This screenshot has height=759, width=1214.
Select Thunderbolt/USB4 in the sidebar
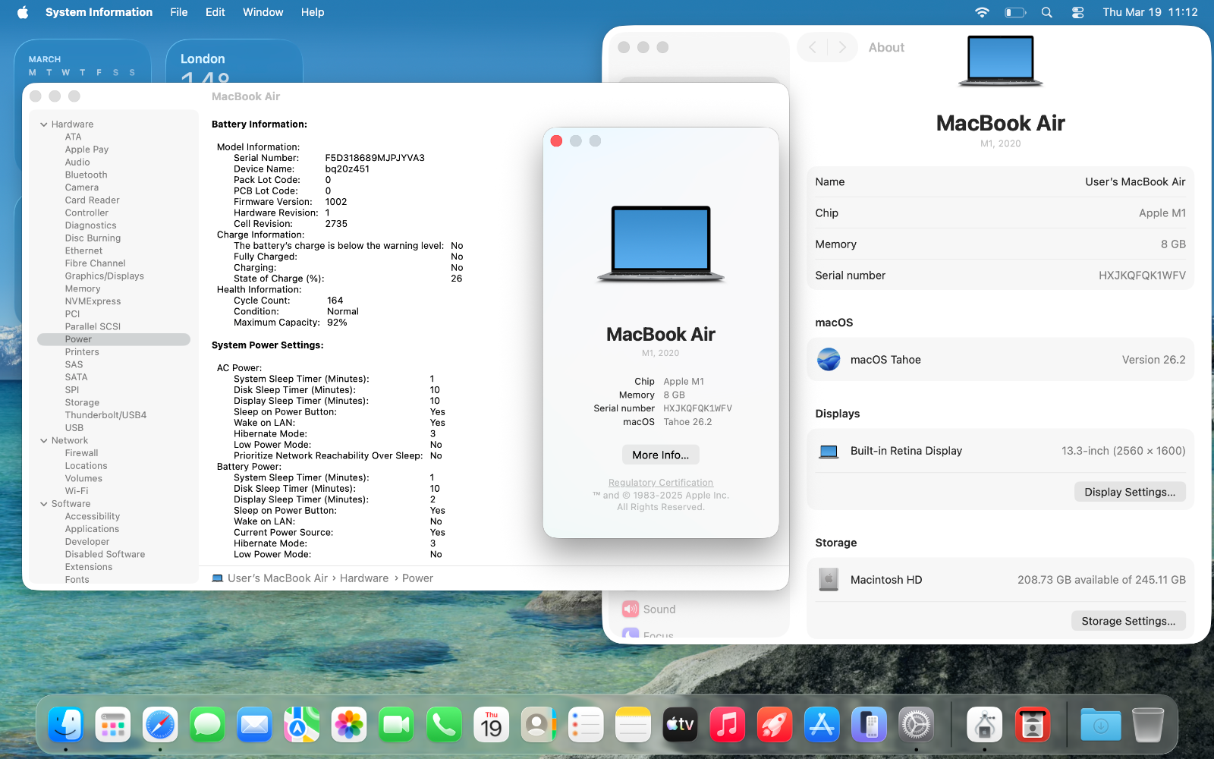point(105,415)
